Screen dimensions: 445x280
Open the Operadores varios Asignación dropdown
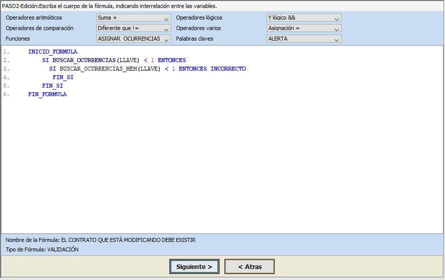click(304, 29)
